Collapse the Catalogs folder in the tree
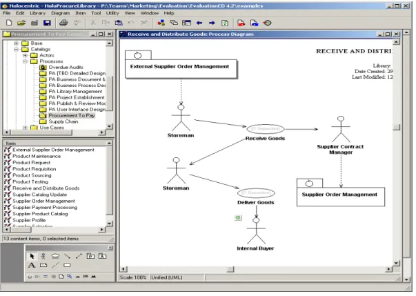This screenshot has height=296, width=416. (16, 50)
